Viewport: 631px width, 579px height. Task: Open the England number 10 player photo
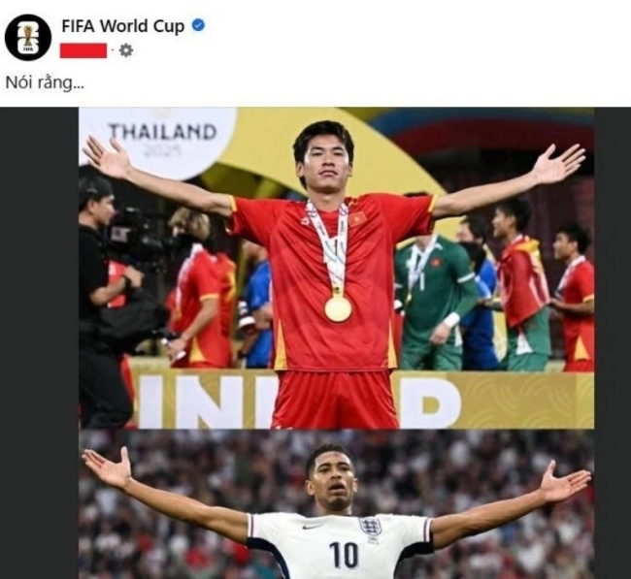point(336,504)
